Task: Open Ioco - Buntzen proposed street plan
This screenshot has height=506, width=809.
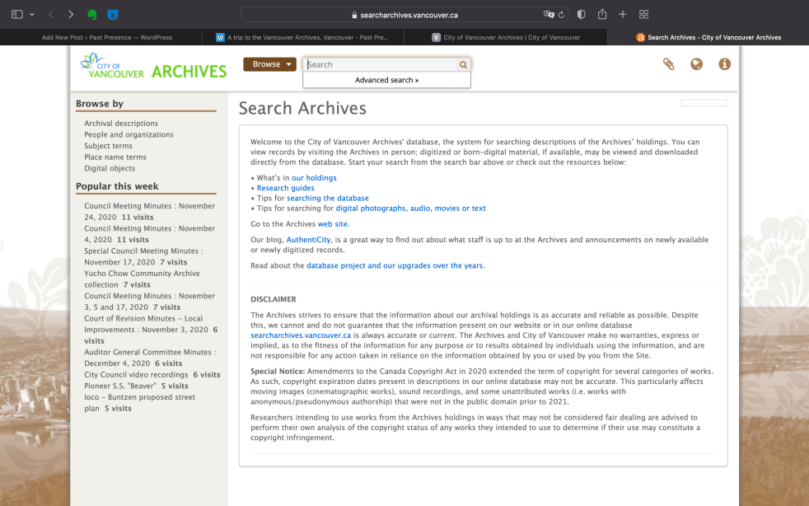Action: 140,403
